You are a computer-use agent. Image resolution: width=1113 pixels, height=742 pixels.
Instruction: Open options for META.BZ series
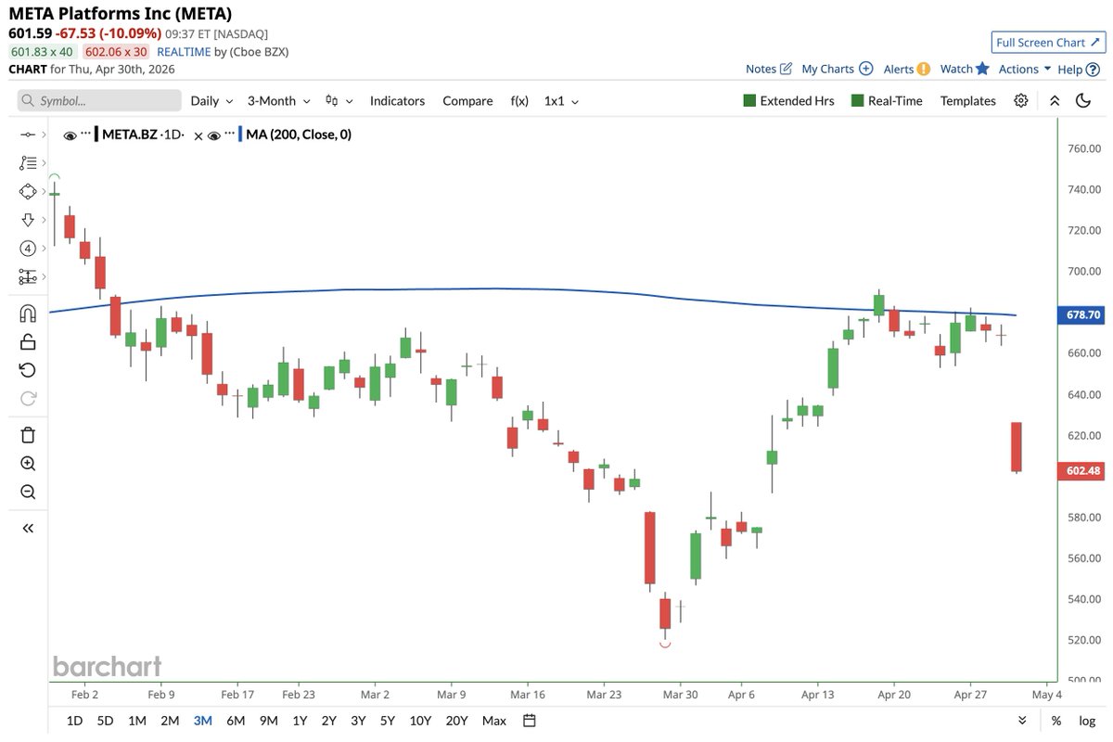pyautogui.click(x=86, y=133)
